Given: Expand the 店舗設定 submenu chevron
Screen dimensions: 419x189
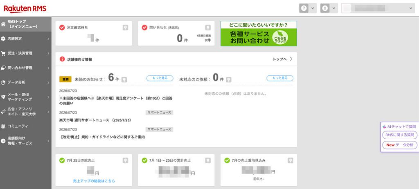Looking at the screenshot, I should (x=48, y=39).
